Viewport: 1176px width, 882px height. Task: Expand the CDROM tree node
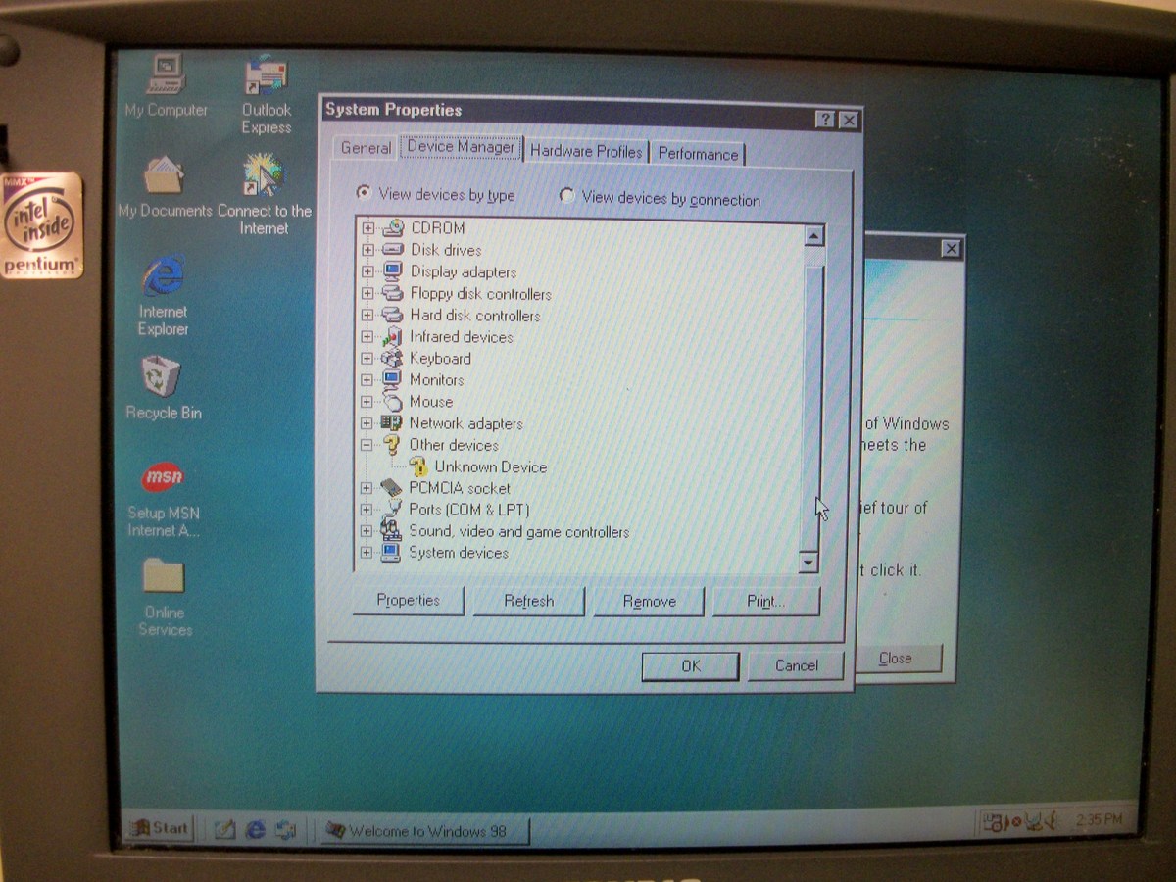[x=368, y=228]
